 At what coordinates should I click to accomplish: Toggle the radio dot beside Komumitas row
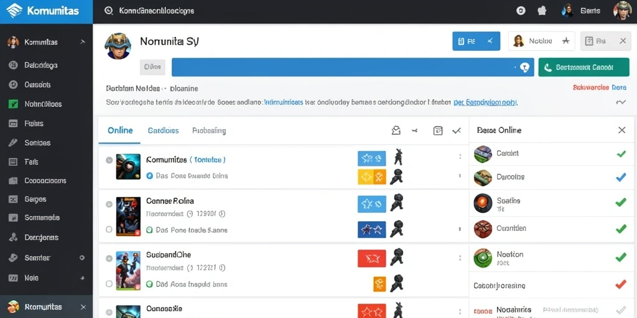click(109, 160)
